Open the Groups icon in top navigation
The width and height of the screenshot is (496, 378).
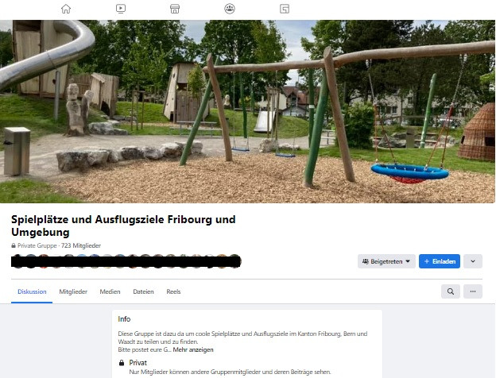[x=230, y=9]
